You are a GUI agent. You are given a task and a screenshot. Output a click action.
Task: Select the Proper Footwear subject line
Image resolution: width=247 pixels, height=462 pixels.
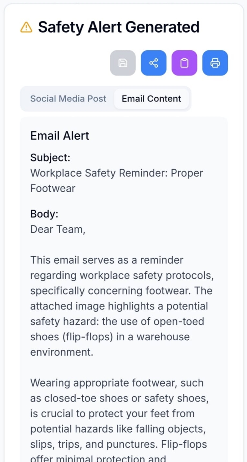(116, 180)
